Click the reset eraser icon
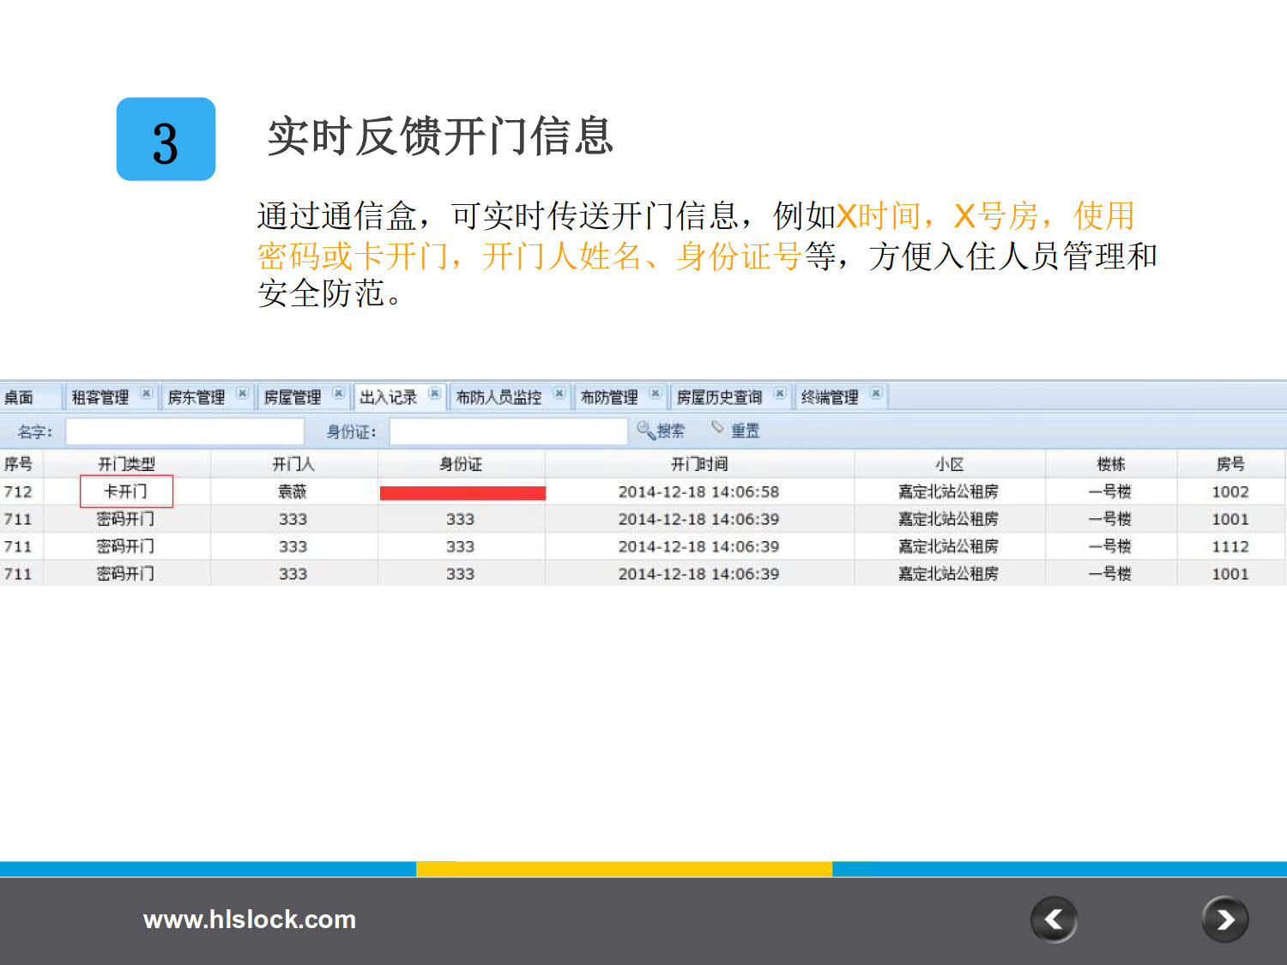 [718, 428]
